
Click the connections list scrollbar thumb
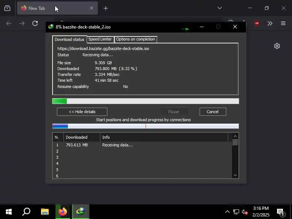coord(235,142)
